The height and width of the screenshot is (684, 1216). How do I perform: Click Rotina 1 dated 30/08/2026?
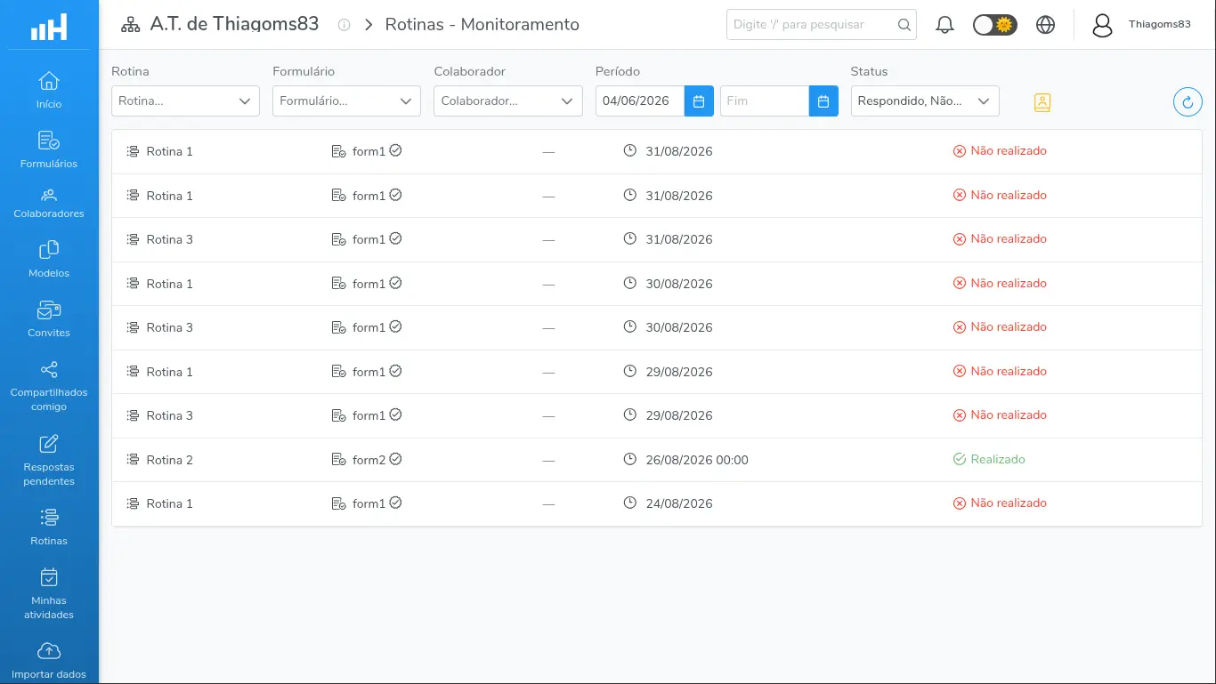coord(657,284)
